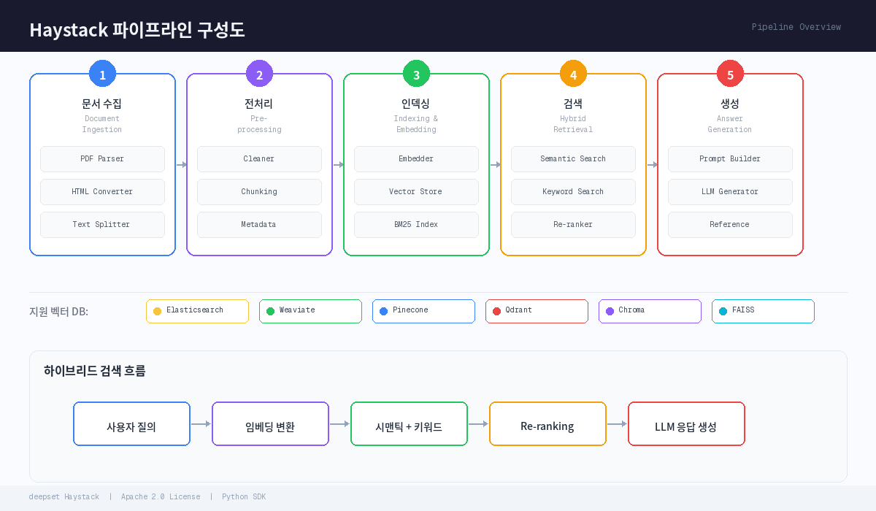This screenshot has height=511, width=876.
Task: Select the 하이브리드 검색 흐름 section header
Action: click(x=95, y=371)
